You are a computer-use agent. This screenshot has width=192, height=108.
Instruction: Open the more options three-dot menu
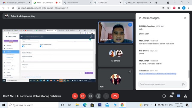click(106, 96)
